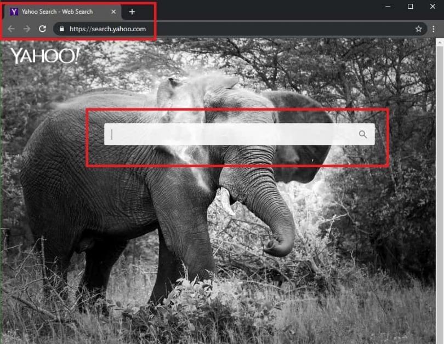Image resolution: width=444 pixels, height=344 pixels.
Task: Minimize the browser window
Action: pyautogui.click(x=388, y=7)
